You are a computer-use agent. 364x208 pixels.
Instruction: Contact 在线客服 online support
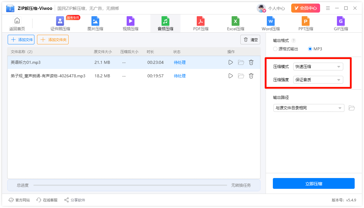pyautogui.click(x=47, y=200)
